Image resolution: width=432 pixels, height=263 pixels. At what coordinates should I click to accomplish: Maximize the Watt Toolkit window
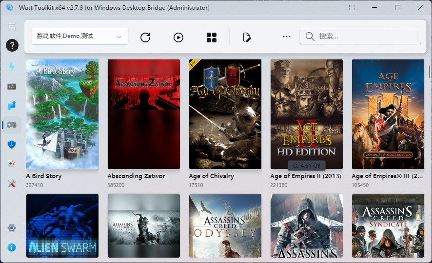(397, 8)
